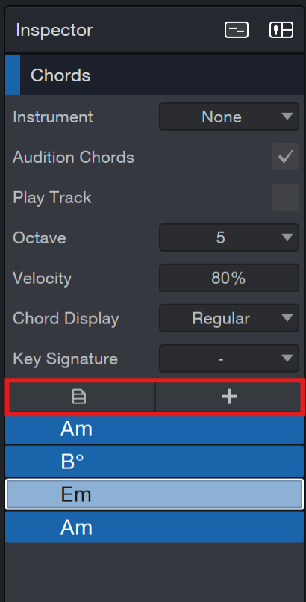Enable the Play Track checkbox
This screenshot has width=306, height=602.
285,197
